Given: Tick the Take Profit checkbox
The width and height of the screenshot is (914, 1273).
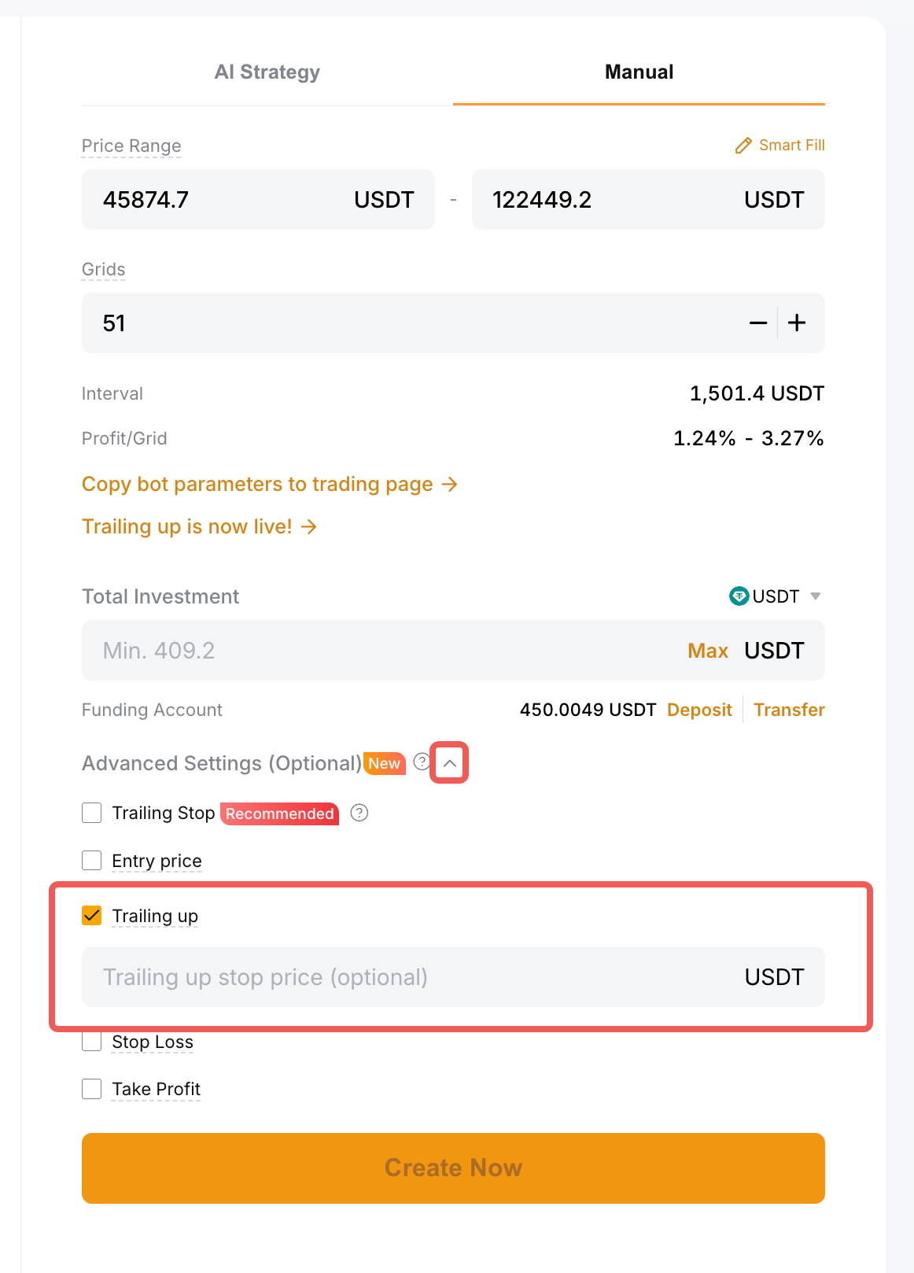Looking at the screenshot, I should pos(92,1089).
